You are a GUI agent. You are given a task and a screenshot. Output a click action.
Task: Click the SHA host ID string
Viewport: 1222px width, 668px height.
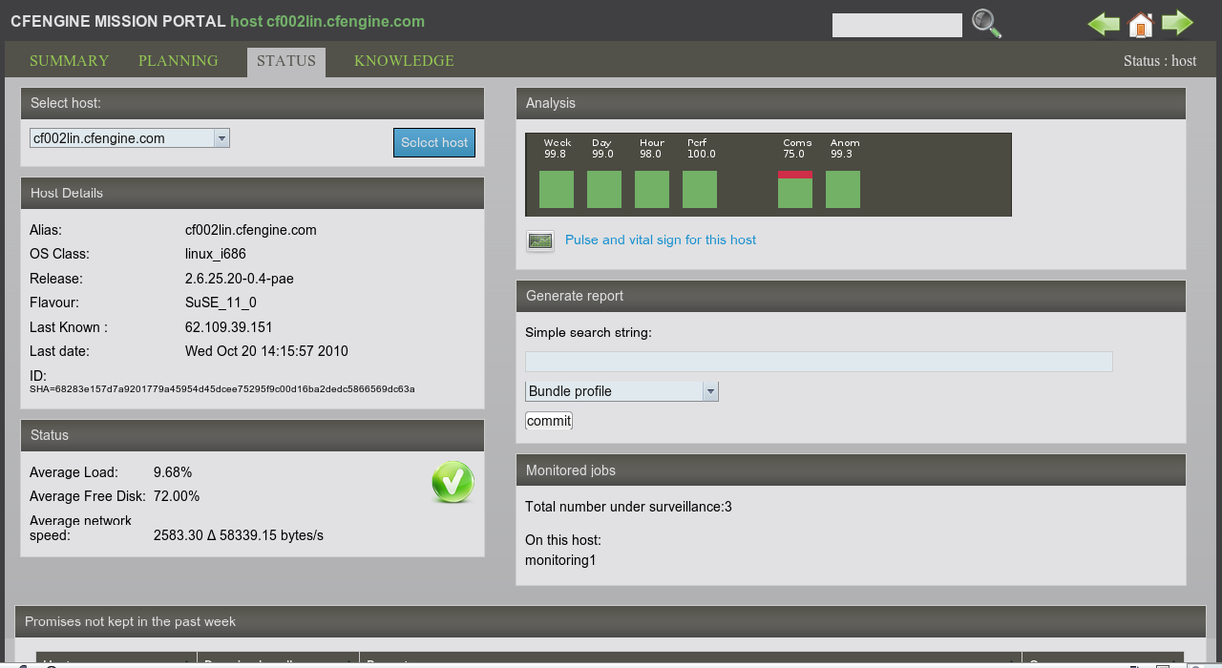tap(222, 389)
